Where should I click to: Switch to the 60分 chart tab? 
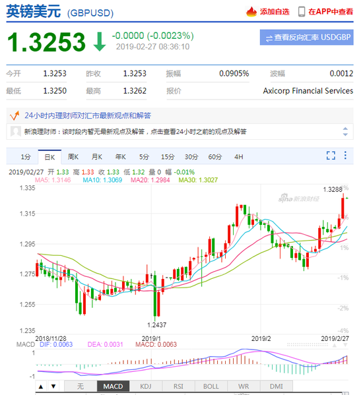(x=215, y=157)
